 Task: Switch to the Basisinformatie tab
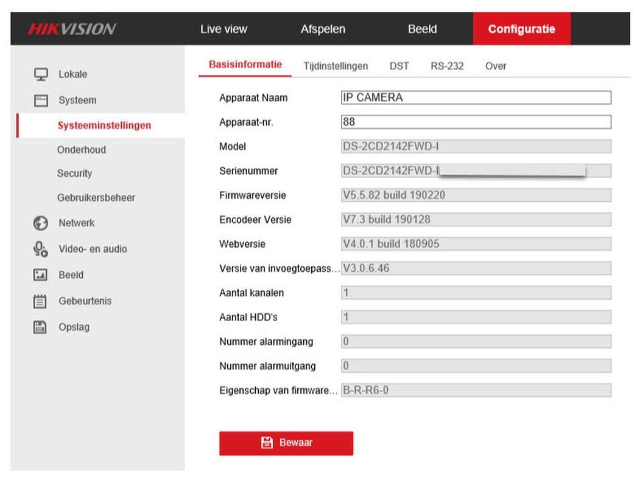pos(245,65)
